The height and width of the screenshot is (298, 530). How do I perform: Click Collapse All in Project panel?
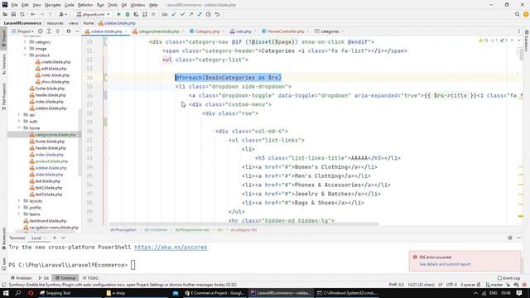57,31
